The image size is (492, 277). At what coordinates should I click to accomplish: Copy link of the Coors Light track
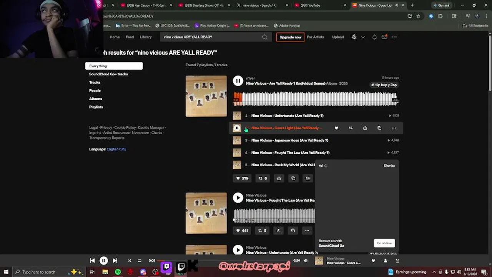379,128
